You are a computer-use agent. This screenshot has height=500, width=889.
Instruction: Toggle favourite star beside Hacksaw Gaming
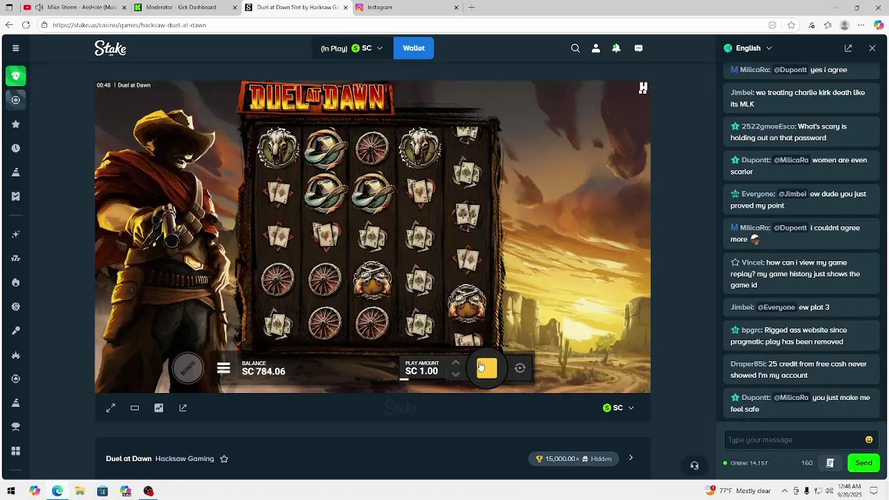tap(224, 458)
